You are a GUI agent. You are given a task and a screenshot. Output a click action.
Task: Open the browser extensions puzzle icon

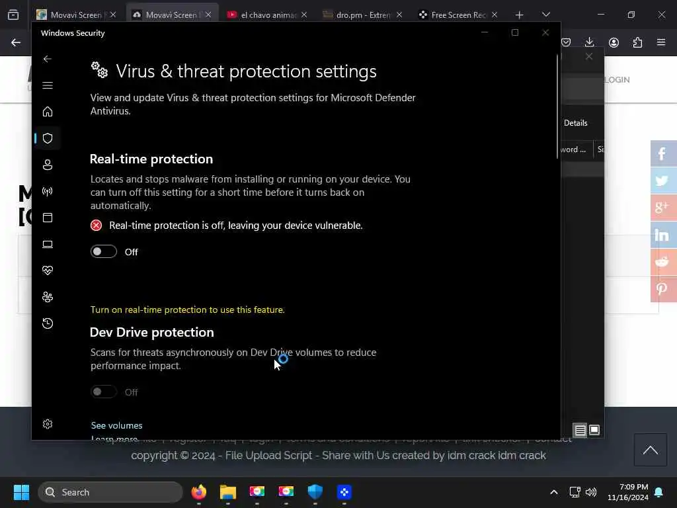tap(637, 42)
